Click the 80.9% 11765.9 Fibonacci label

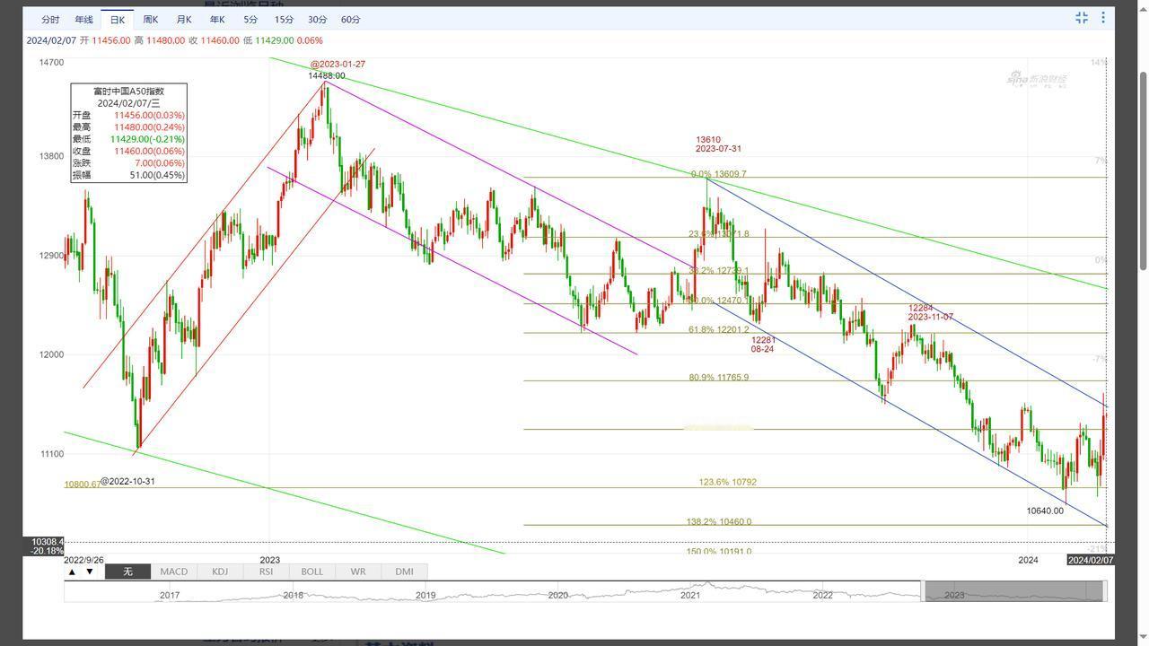tap(718, 378)
